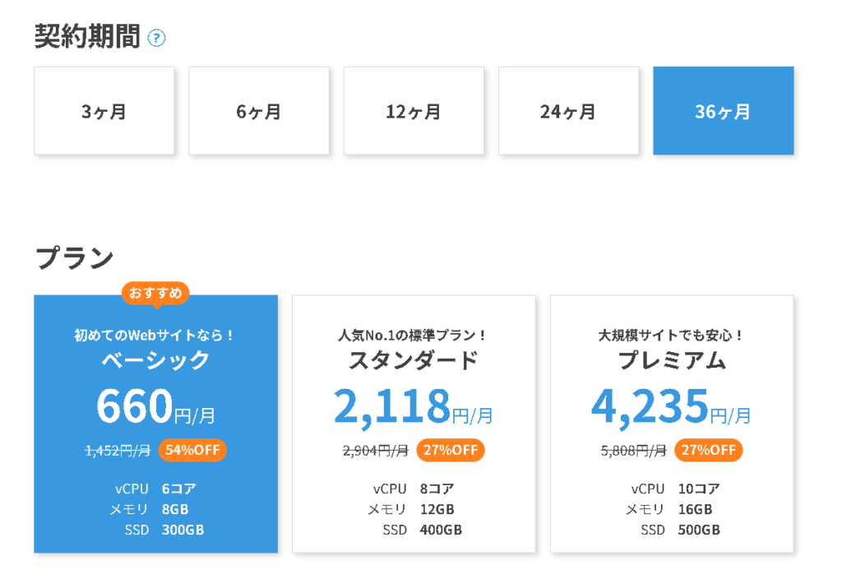Image resolution: width=842 pixels, height=570 pixels.
Task: Pick the 24ヶ月 contract period
Action: pos(569,111)
